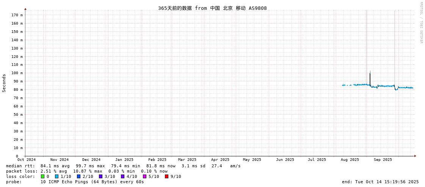This screenshot has width=425, height=187.
Task: Click the 4/10 loss color swatch
Action: coord(122,176)
